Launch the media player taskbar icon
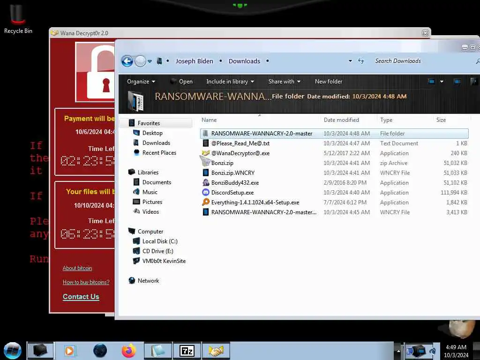This screenshot has height=360, width=480. click(69, 351)
